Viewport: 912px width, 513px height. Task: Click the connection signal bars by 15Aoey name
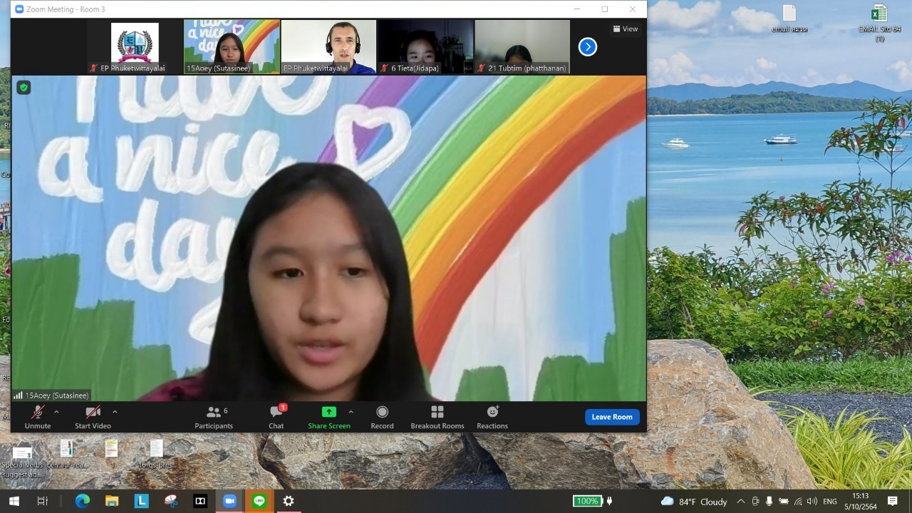point(18,395)
